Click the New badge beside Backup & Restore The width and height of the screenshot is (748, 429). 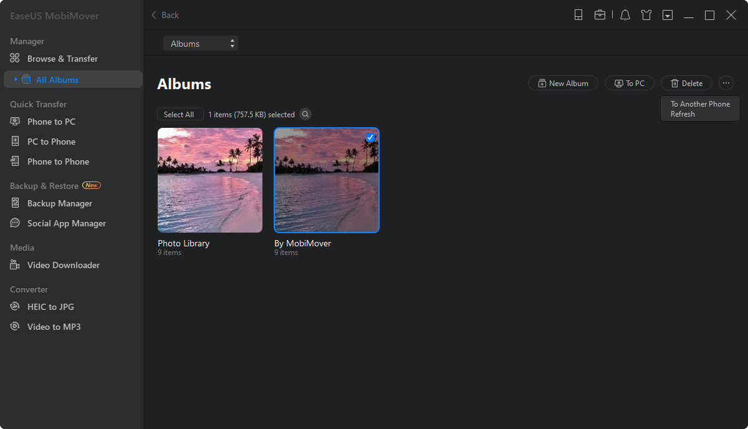click(92, 185)
